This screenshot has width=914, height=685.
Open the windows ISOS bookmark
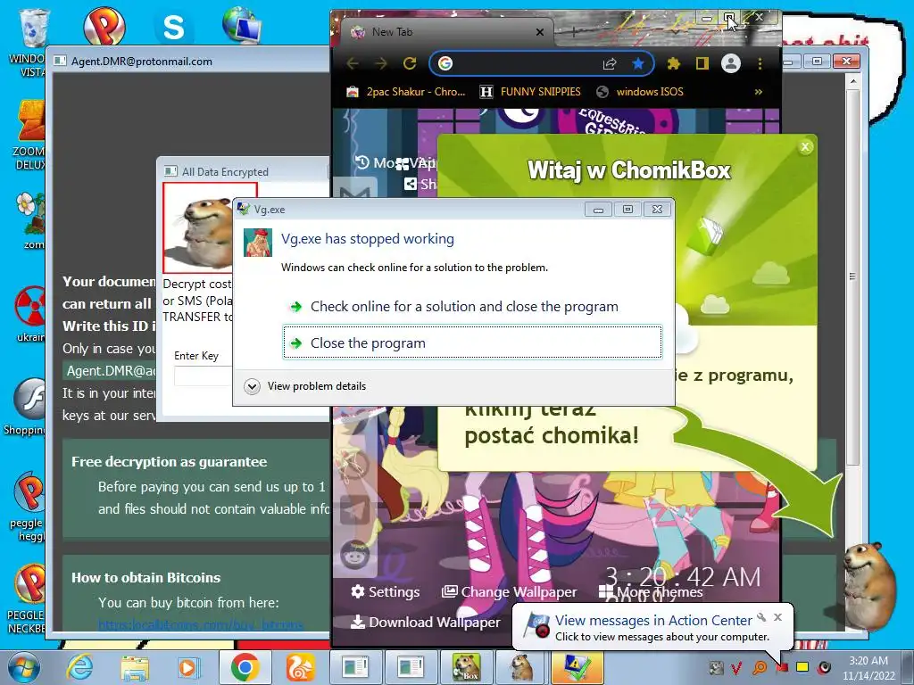tap(640, 92)
